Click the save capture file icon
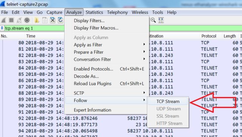Screen dimensions: 242x137 point(45,20)
